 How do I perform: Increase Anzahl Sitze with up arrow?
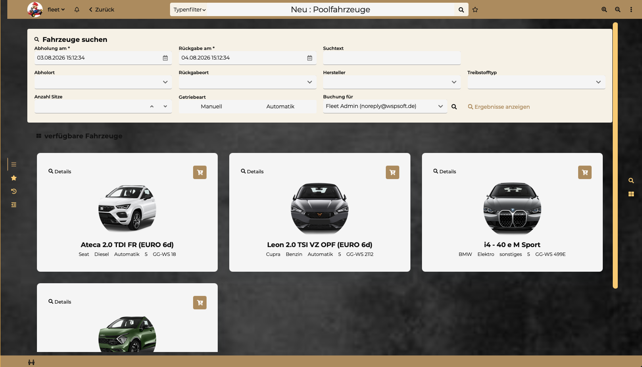point(152,106)
